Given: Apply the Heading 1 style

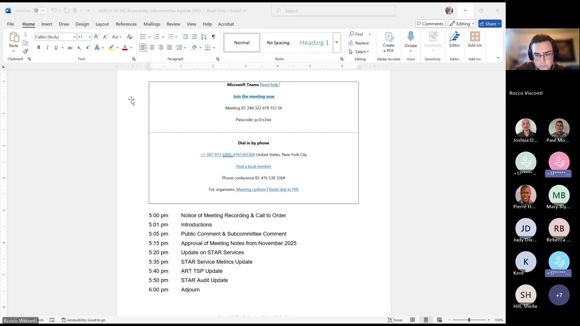Looking at the screenshot, I should (314, 43).
